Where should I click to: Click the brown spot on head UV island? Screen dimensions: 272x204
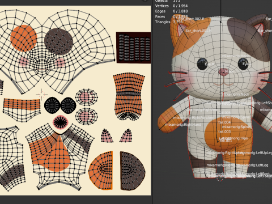pos(58,41)
